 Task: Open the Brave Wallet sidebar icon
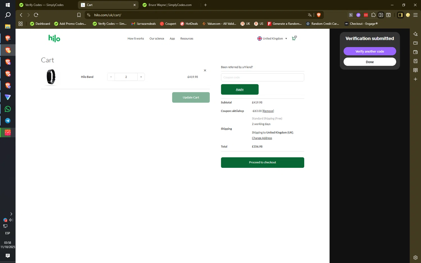tap(415, 52)
